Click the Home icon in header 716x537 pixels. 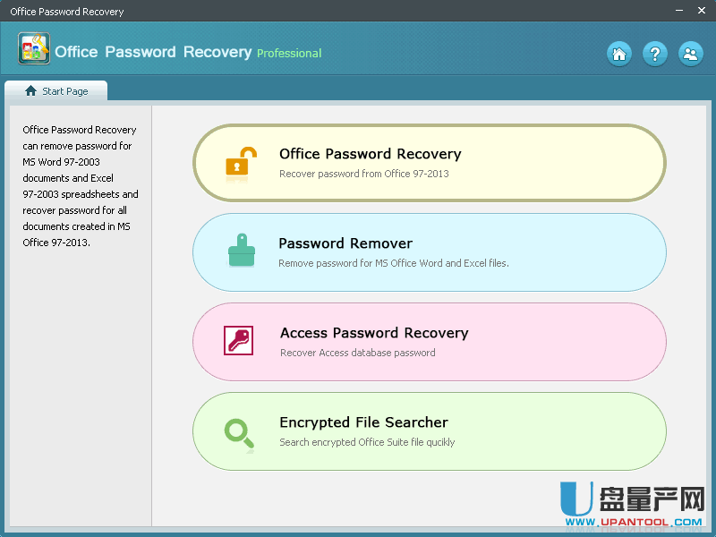point(619,54)
